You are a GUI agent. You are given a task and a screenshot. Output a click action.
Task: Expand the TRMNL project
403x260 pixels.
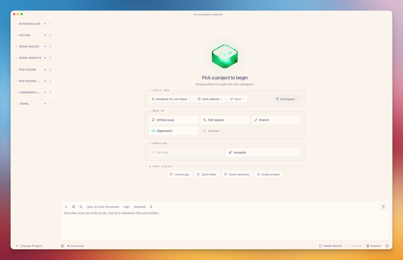(16, 104)
